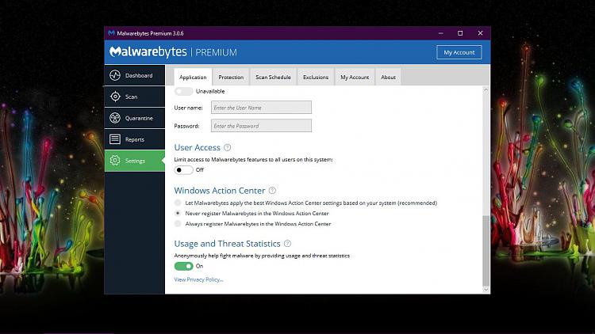Click the settings vertical scrollbar thumb
This screenshot has width=595, height=334.
pos(486,251)
